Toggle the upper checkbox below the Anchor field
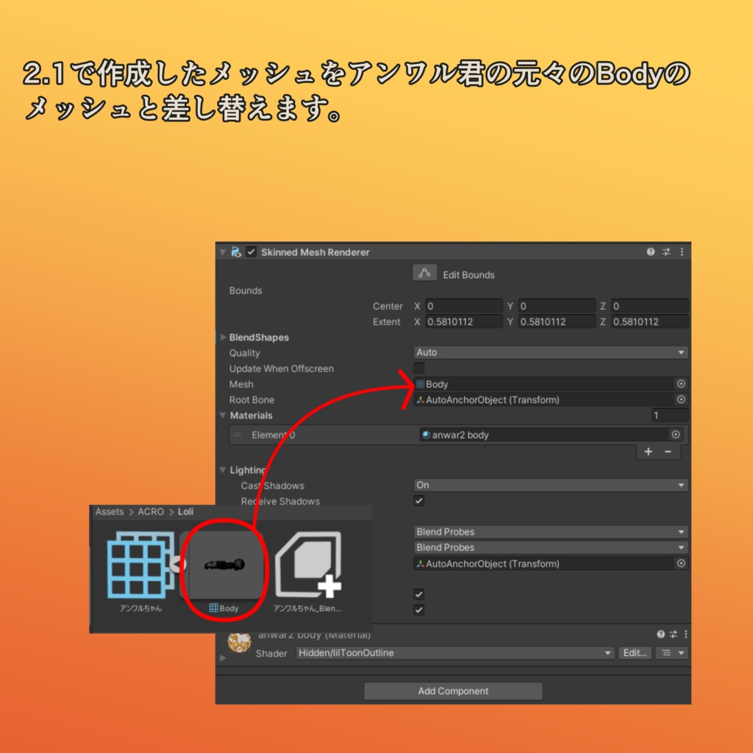This screenshot has width=753, height=753. pos(418,594)
